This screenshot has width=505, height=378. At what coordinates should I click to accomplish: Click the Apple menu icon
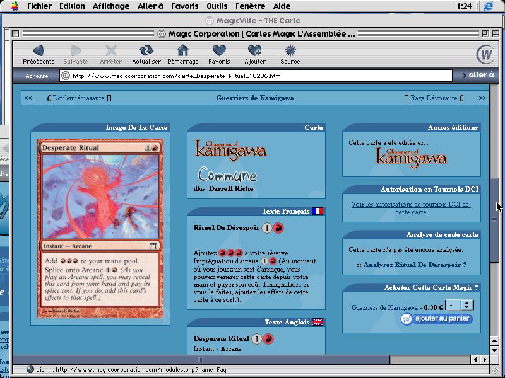[15, 6]
